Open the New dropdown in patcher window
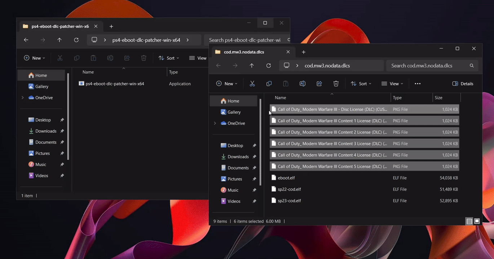This screenshot has width=494, height=259. [x=35, y=58]
